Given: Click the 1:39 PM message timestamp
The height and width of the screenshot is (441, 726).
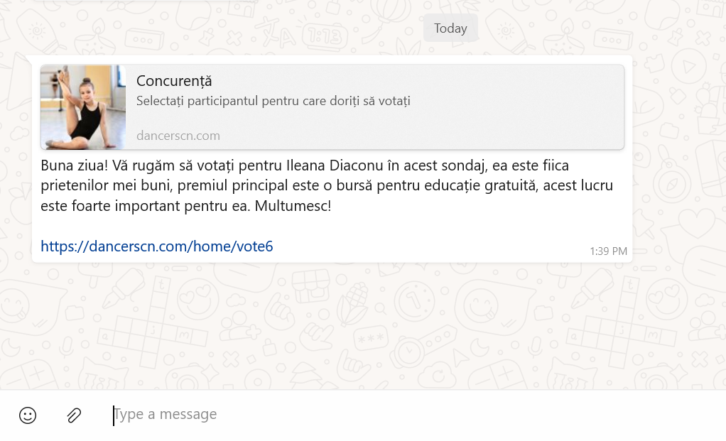Looking at the screenshot, I should tap(608, 251).
